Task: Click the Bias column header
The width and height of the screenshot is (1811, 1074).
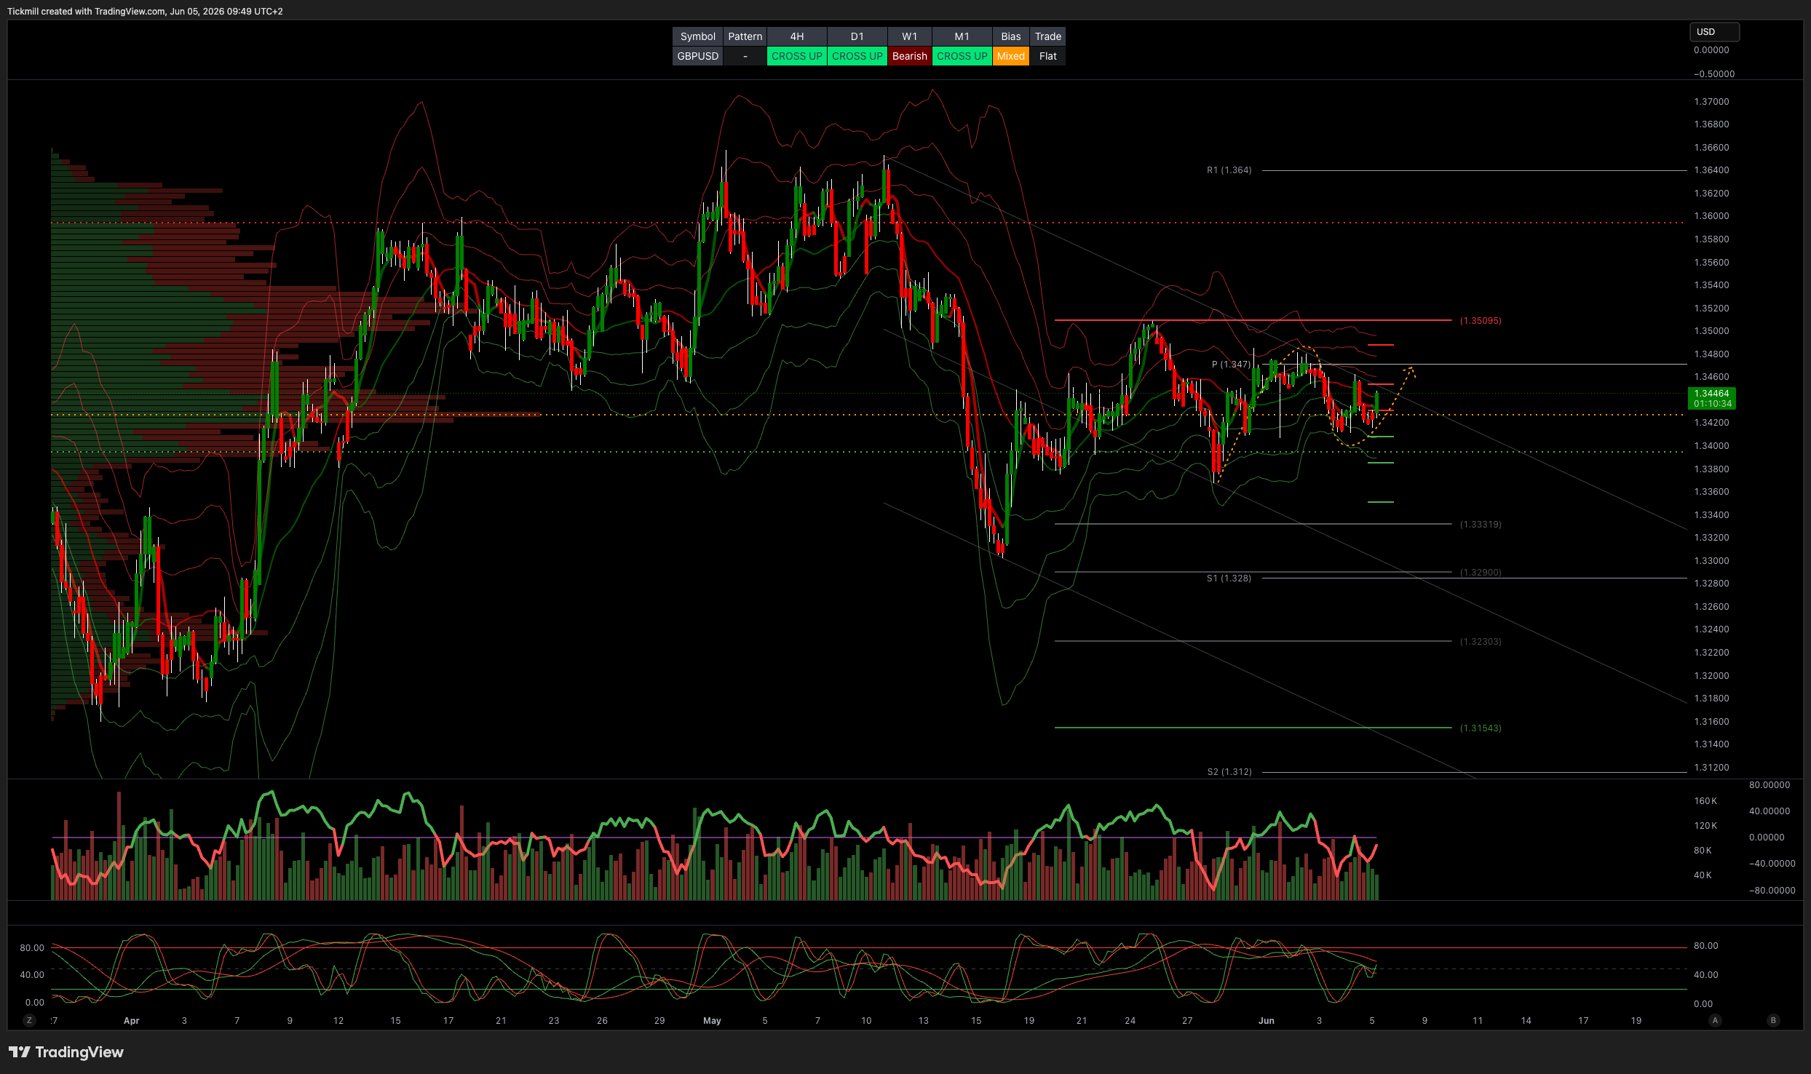Action: click(x=1010, y=36)
